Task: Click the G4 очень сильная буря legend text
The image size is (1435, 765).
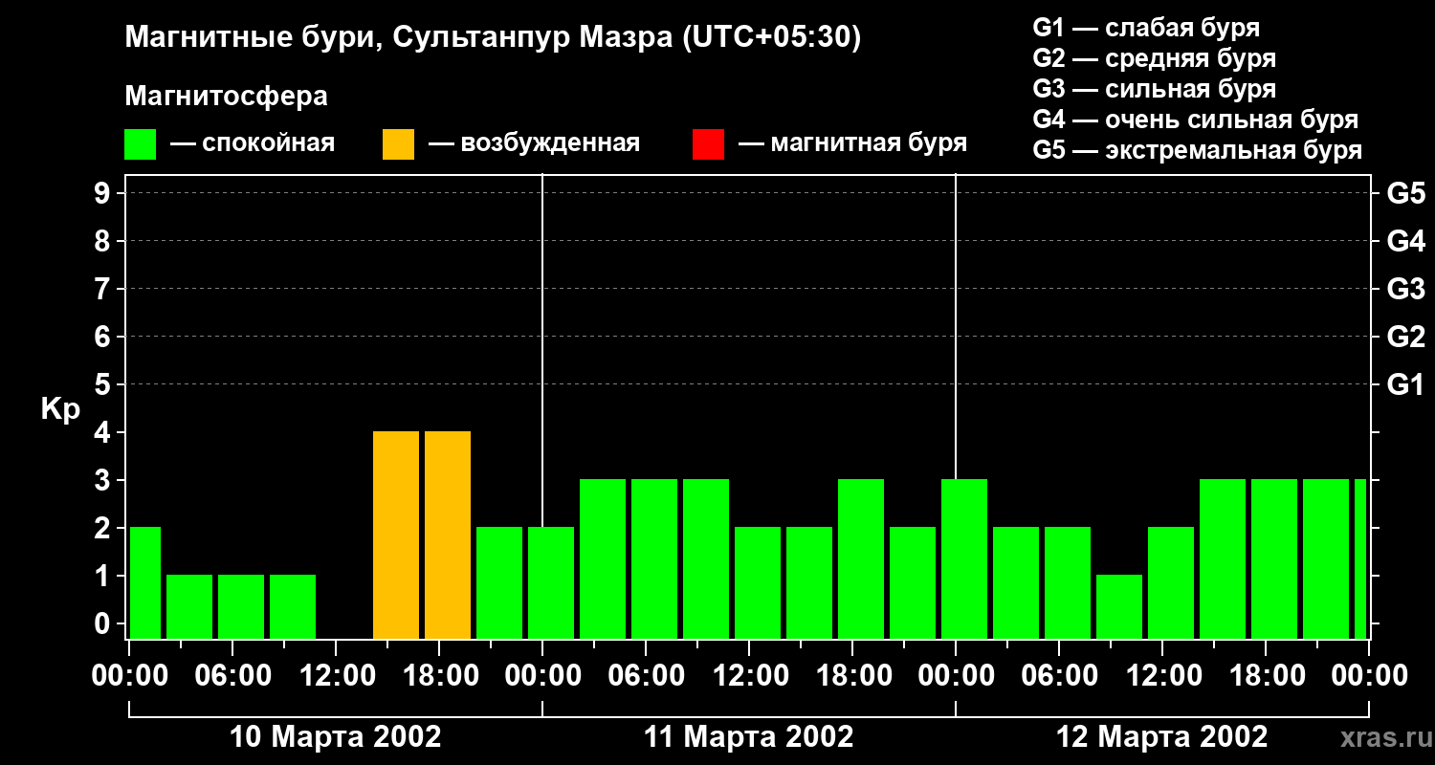Action: tap(1196, 120)
